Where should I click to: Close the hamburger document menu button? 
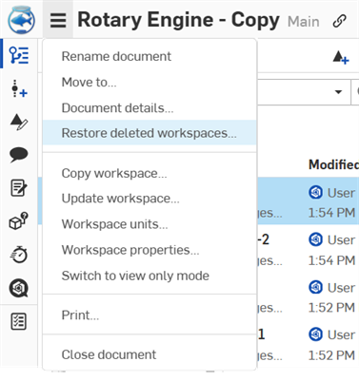(x=58, y=20)
